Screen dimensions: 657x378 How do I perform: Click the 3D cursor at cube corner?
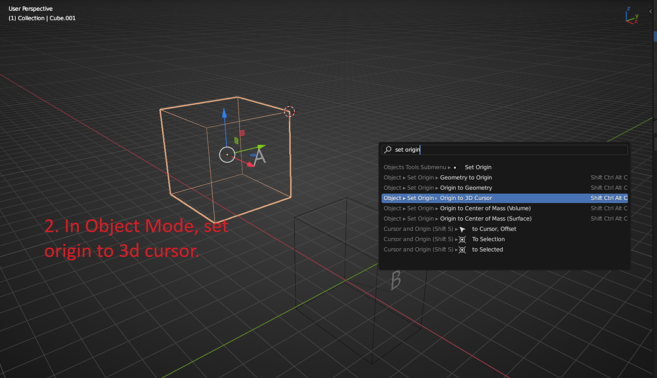click(x=289, y=112)
